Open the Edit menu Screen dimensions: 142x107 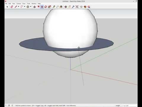(x=9, y=4)
